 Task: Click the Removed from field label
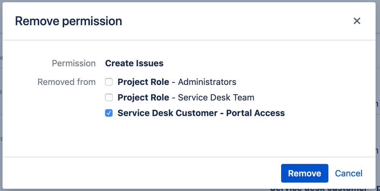click(67, 82)
